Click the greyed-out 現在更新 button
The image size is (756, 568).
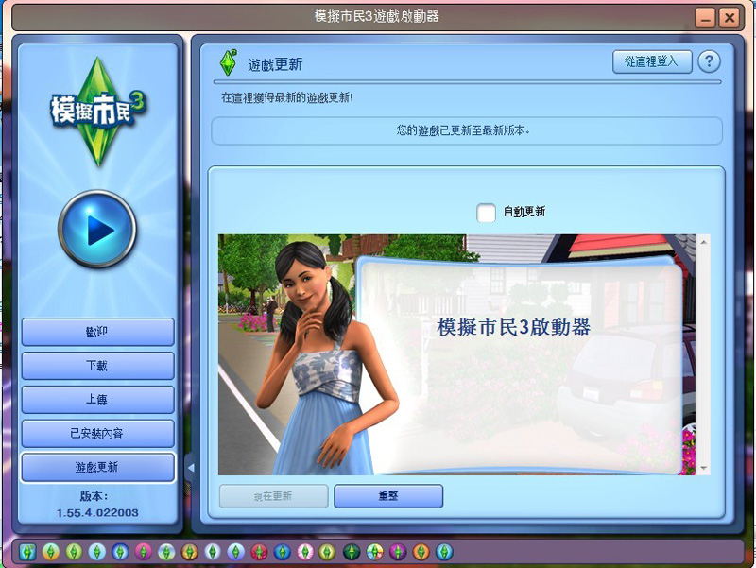(273, 496)
